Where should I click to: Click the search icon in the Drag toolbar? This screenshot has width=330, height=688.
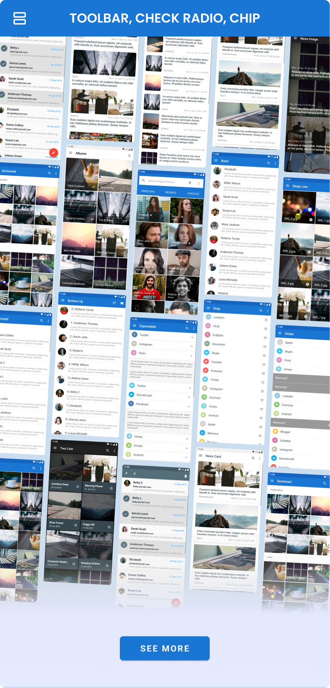(x=261, y=311)
